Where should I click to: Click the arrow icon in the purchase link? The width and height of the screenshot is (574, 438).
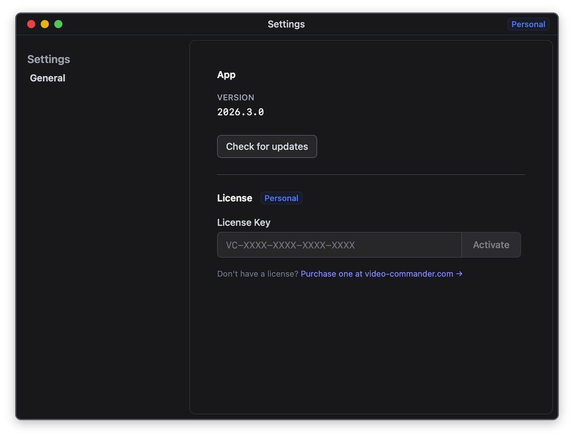[459, 274]
